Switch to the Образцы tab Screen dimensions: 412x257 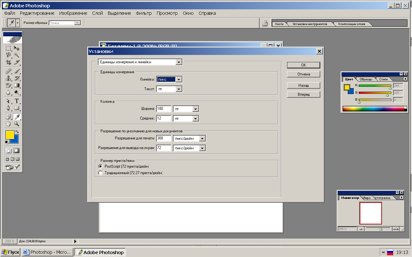click(366, 79)
